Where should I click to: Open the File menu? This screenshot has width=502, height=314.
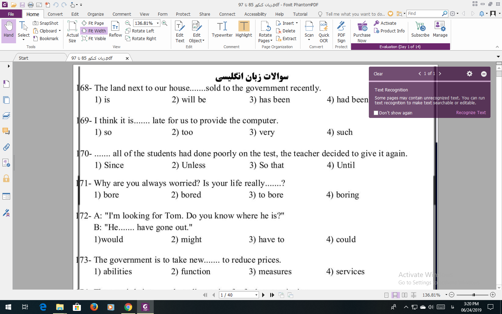[x=11, y=14]
